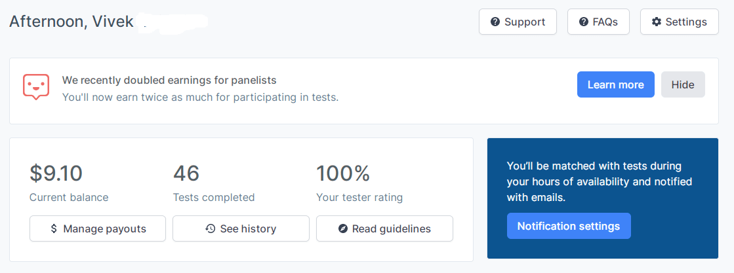Open Read guidelines
734x273 pixels.
click(x=384, y=228)
